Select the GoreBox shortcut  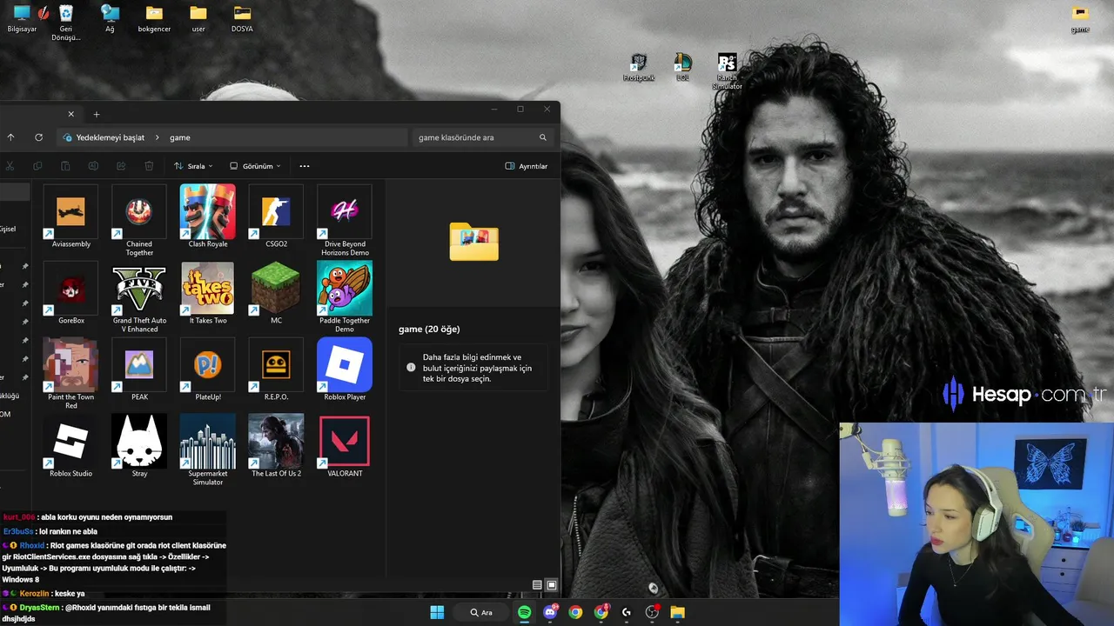click(x=70, y=293)
